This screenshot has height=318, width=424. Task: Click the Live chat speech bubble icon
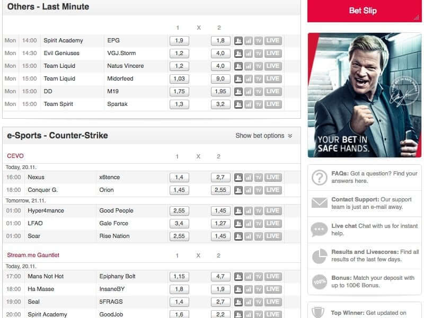320,229
